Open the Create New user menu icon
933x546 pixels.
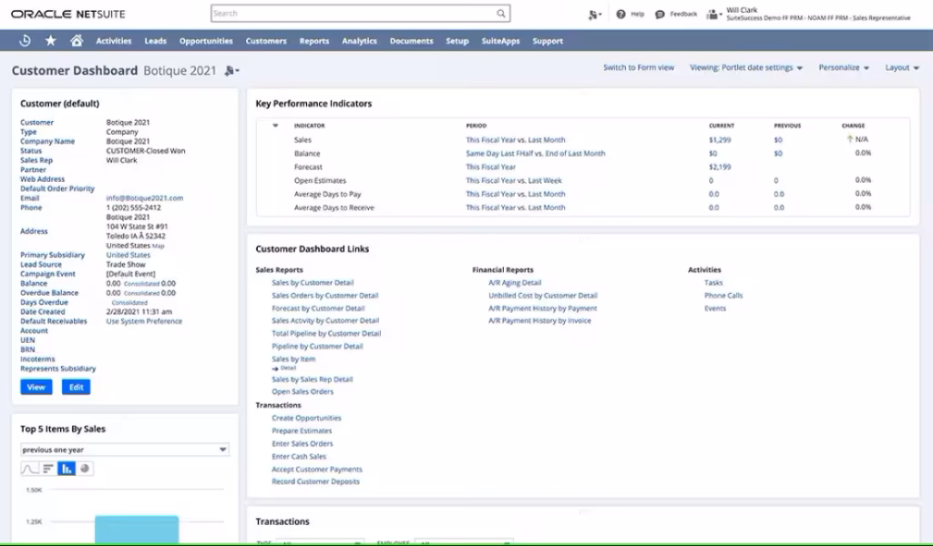pyautogui.click(x=593, y=14)
